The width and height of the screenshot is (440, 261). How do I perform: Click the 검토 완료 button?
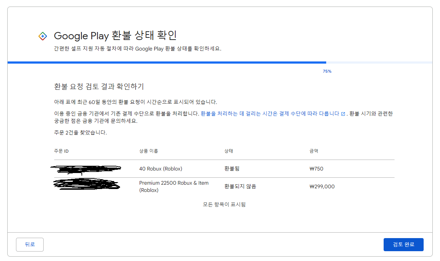point(404,245)
